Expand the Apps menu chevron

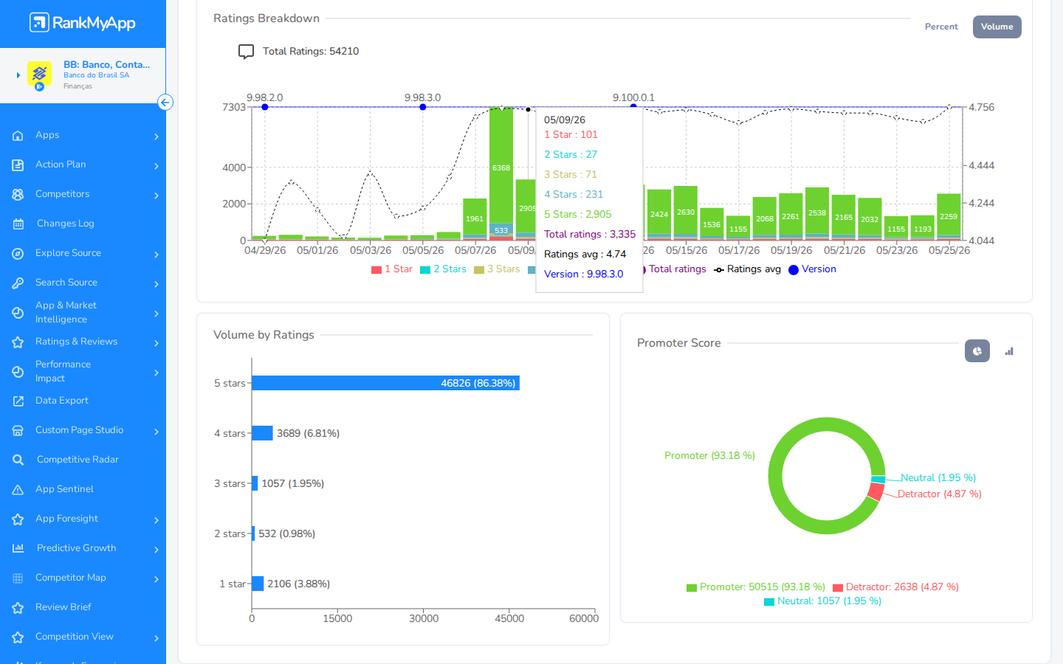tap(156, 136)
